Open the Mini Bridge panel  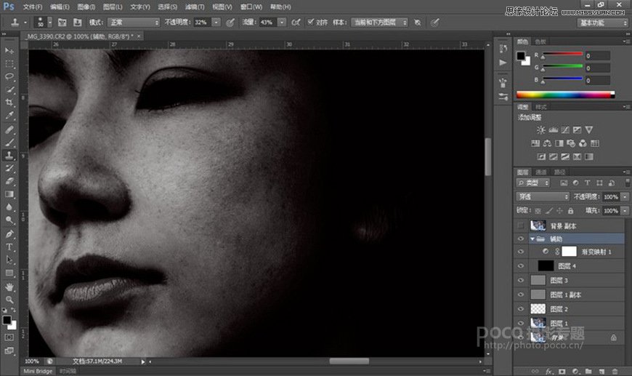click(x=39, y=371)
